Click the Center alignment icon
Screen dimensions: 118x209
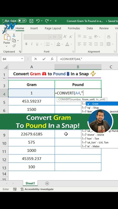tap(85, 44)
